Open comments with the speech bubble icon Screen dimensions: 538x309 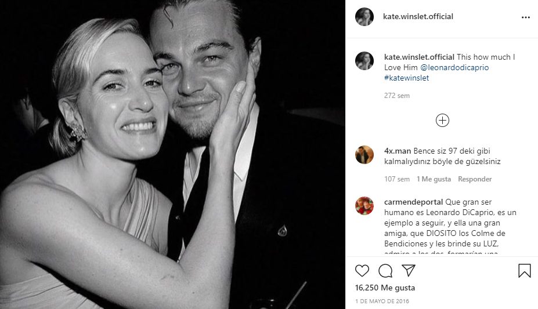[x=385, y=271]
